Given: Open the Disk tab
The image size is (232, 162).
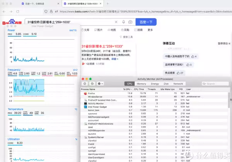Looking at the screenshot, I should [166, 84].
